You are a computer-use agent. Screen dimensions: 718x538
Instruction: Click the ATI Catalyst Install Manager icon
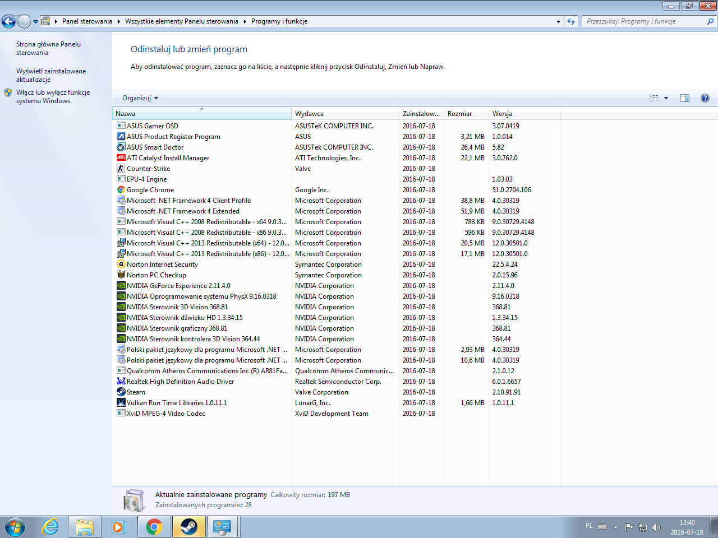tap(121, 158)
